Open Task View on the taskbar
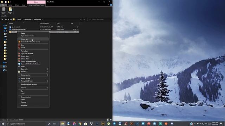The image size is (225, 126). [x=54, y=124]
